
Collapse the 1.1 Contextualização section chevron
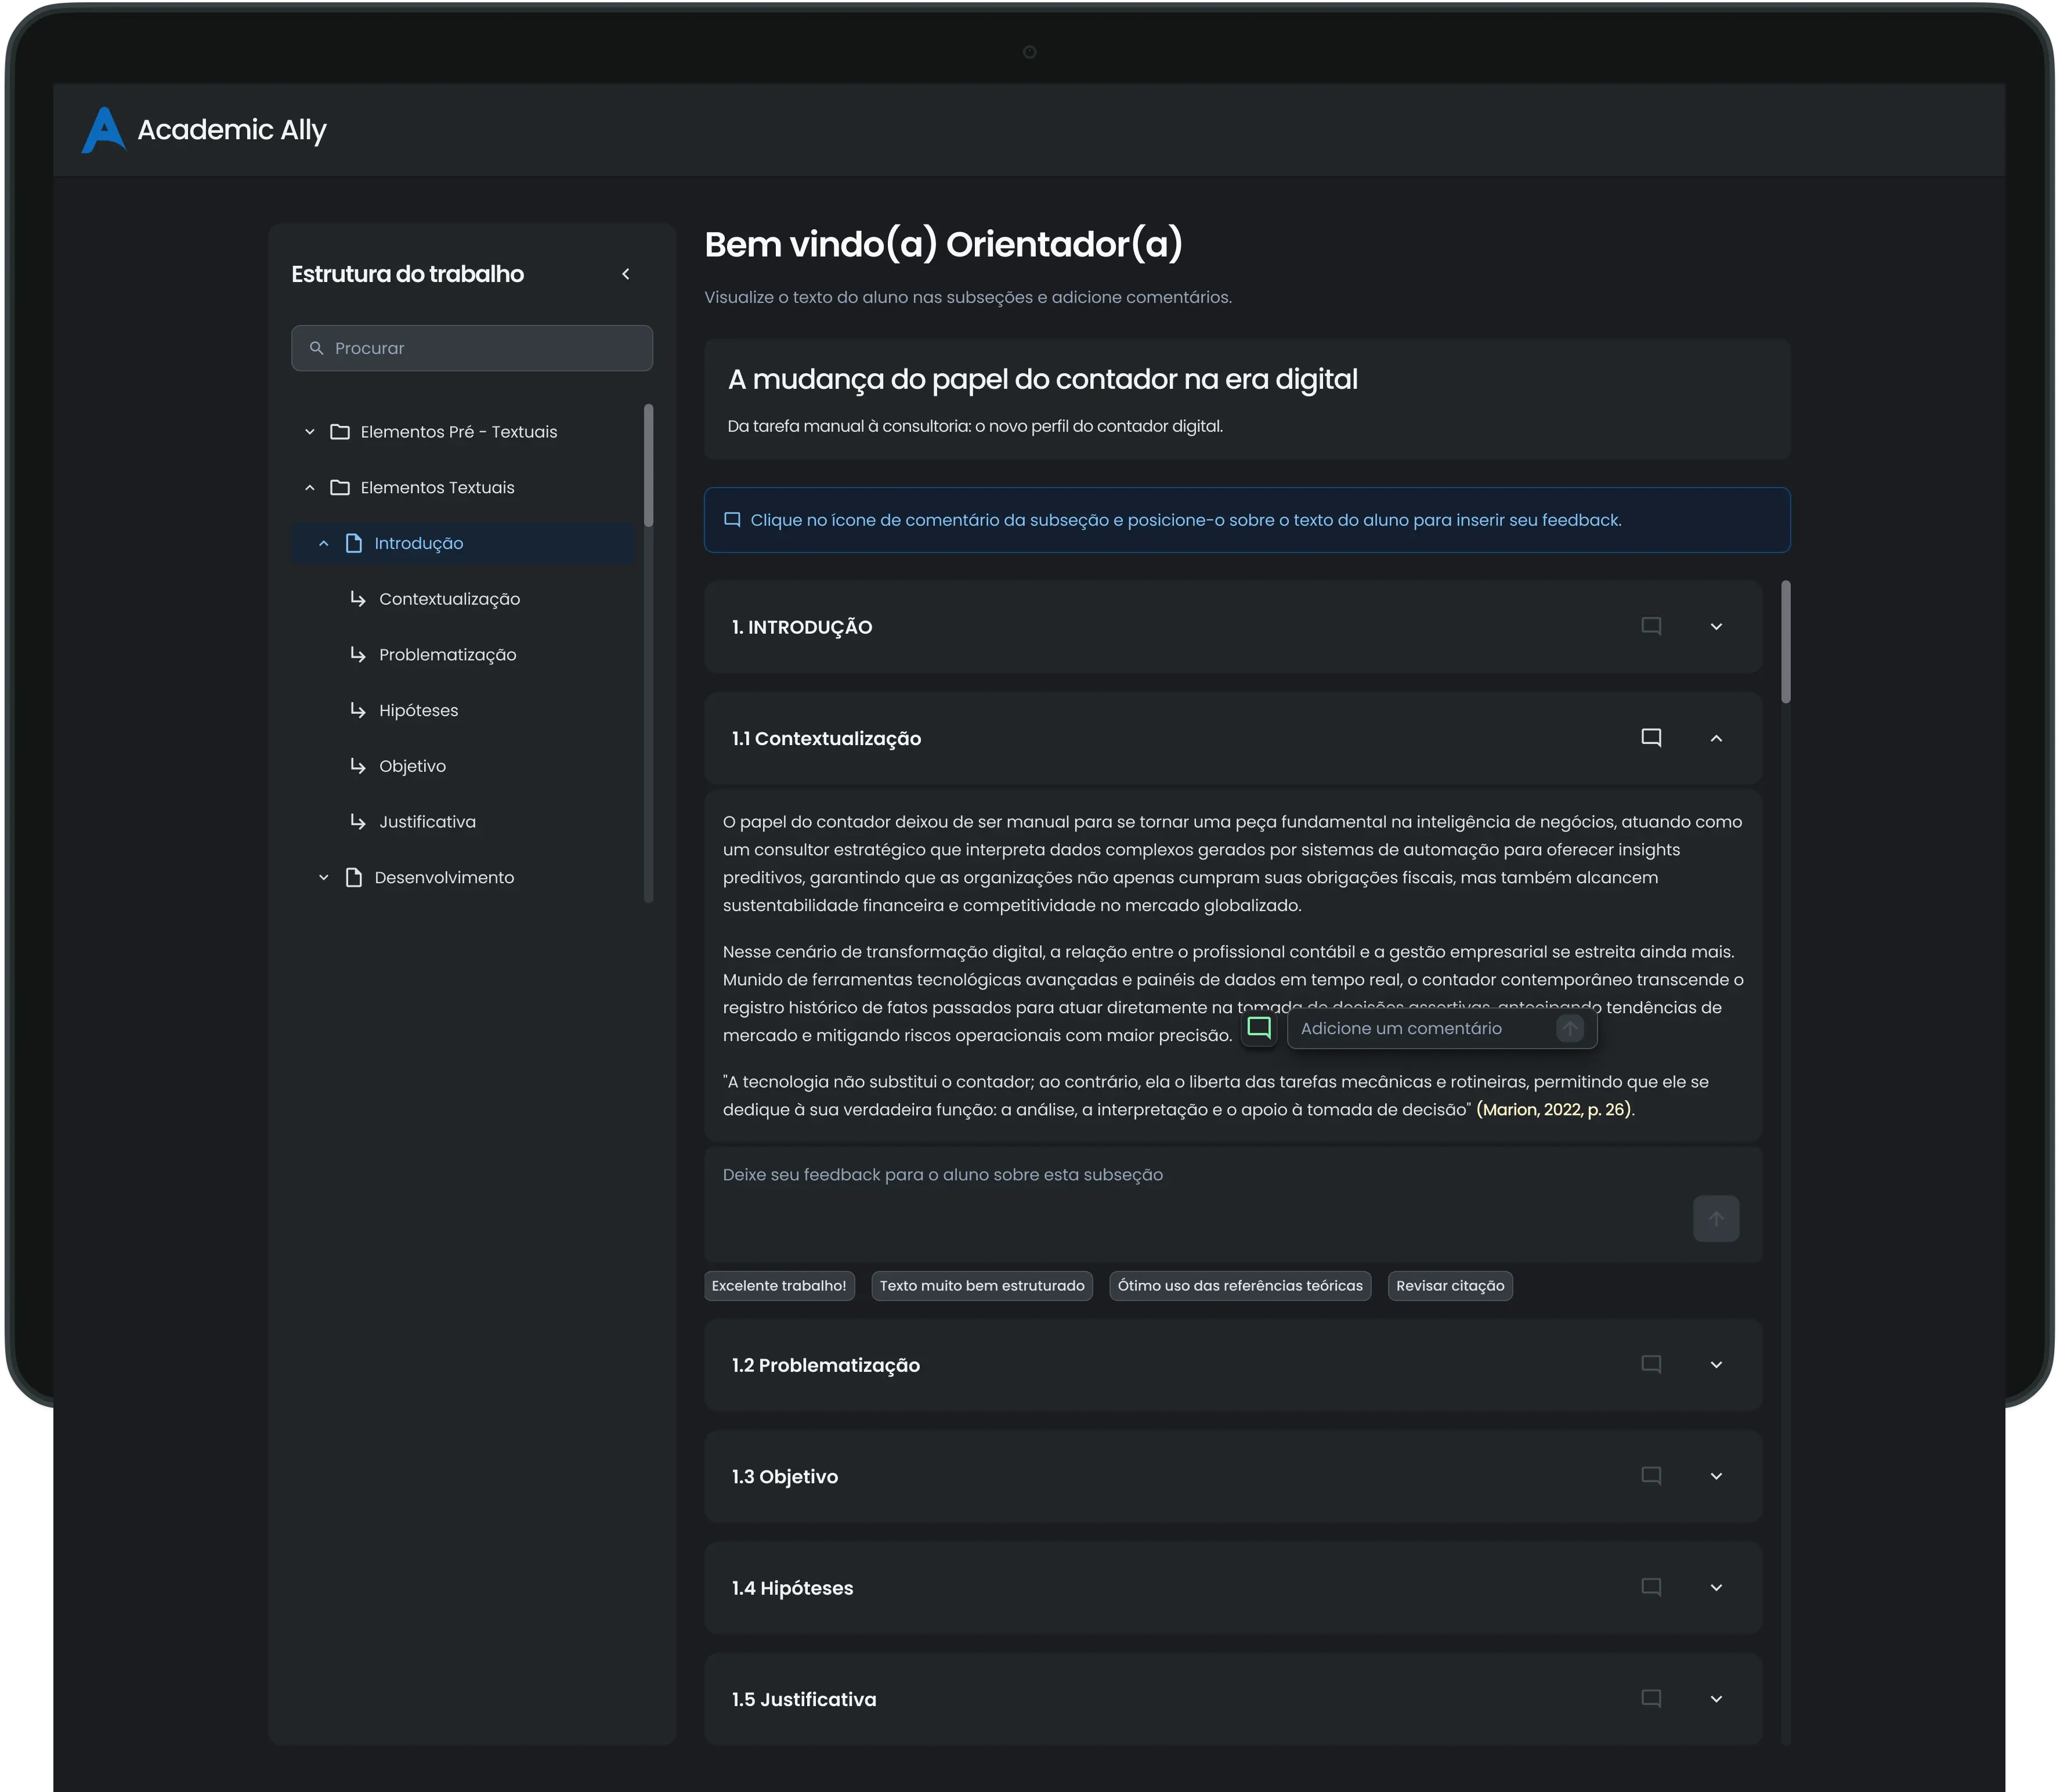1716,738
